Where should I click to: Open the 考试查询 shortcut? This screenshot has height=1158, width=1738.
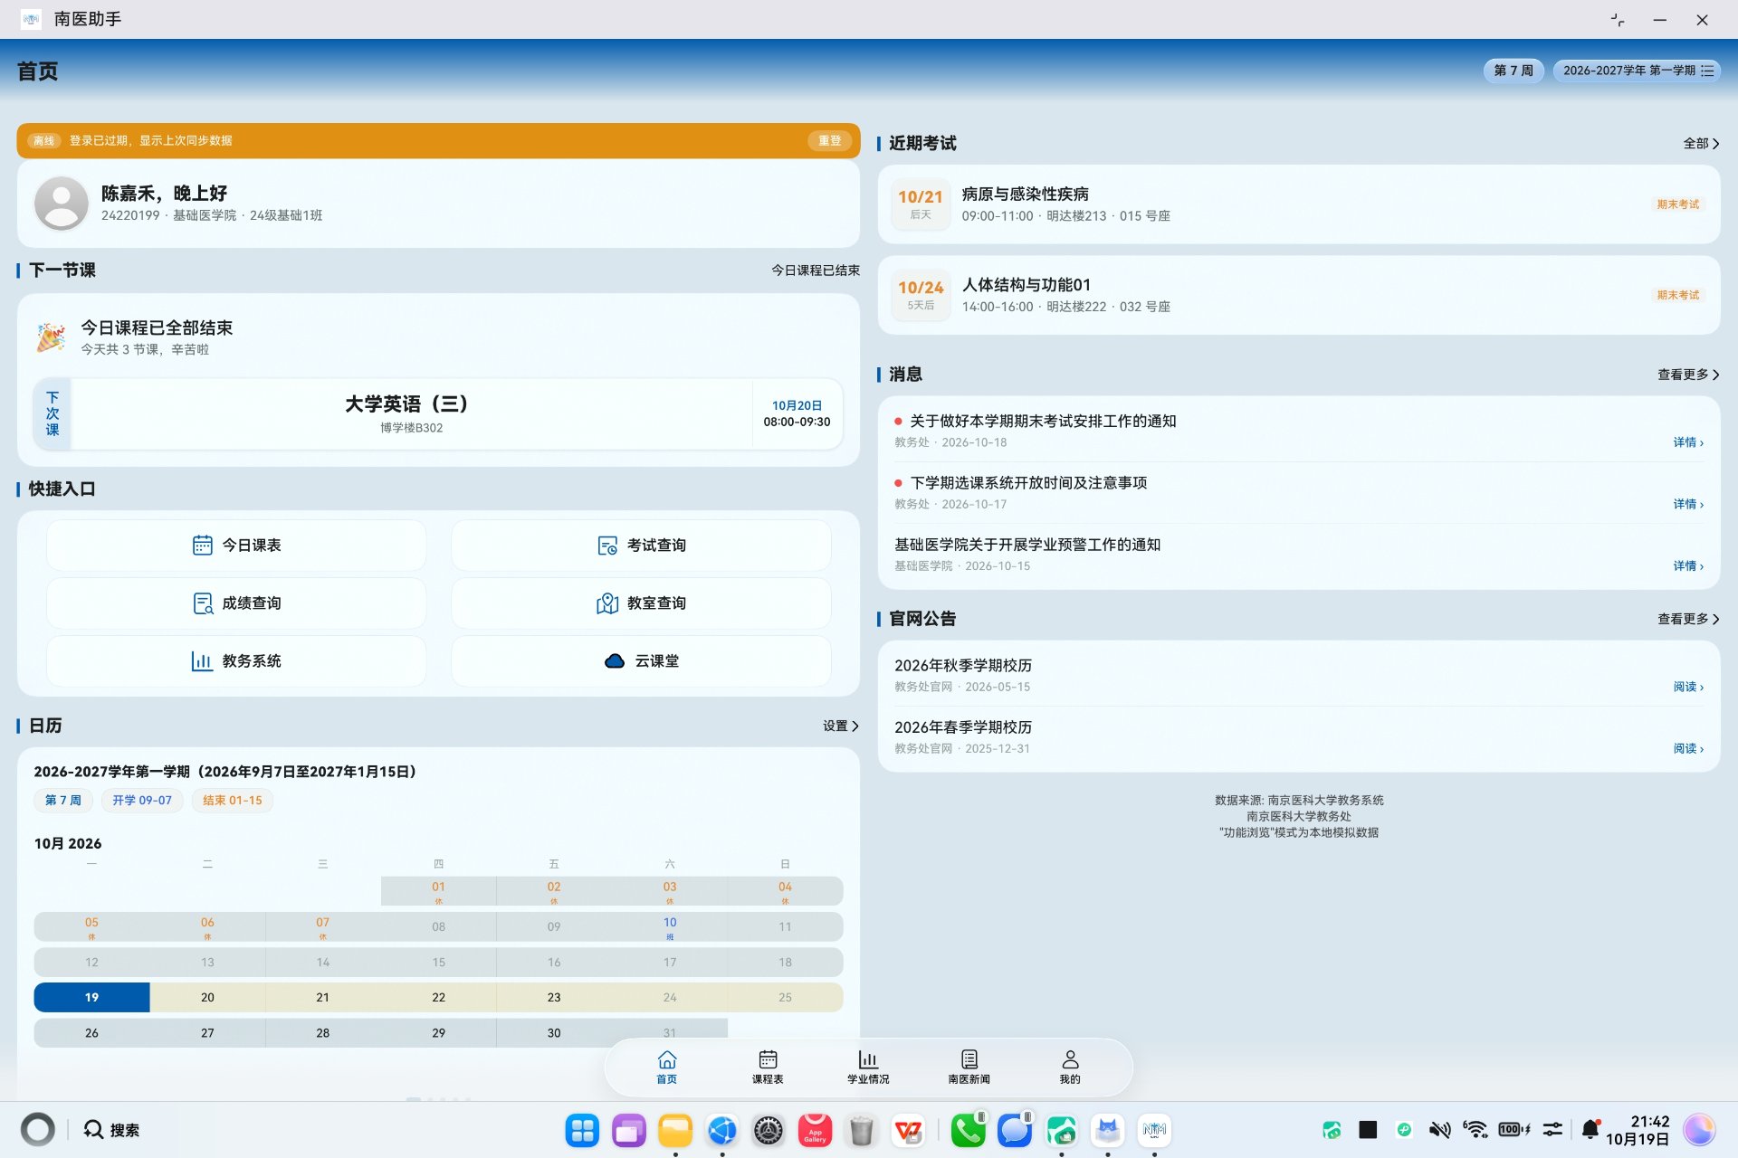(x=641, y=546)
